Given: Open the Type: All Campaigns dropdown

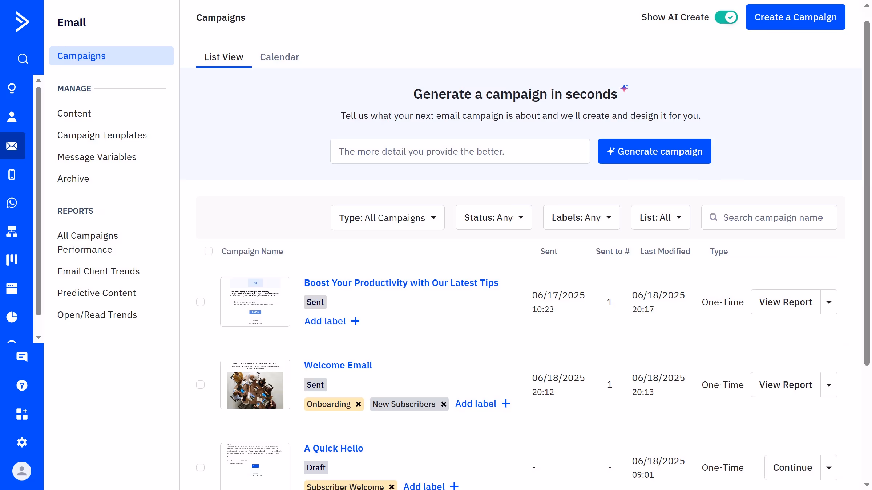Looking at the screenshot, I should click(x=387, y=217).
